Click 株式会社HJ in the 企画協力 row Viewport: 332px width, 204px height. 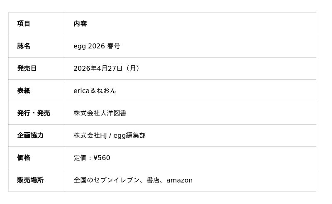90,135
